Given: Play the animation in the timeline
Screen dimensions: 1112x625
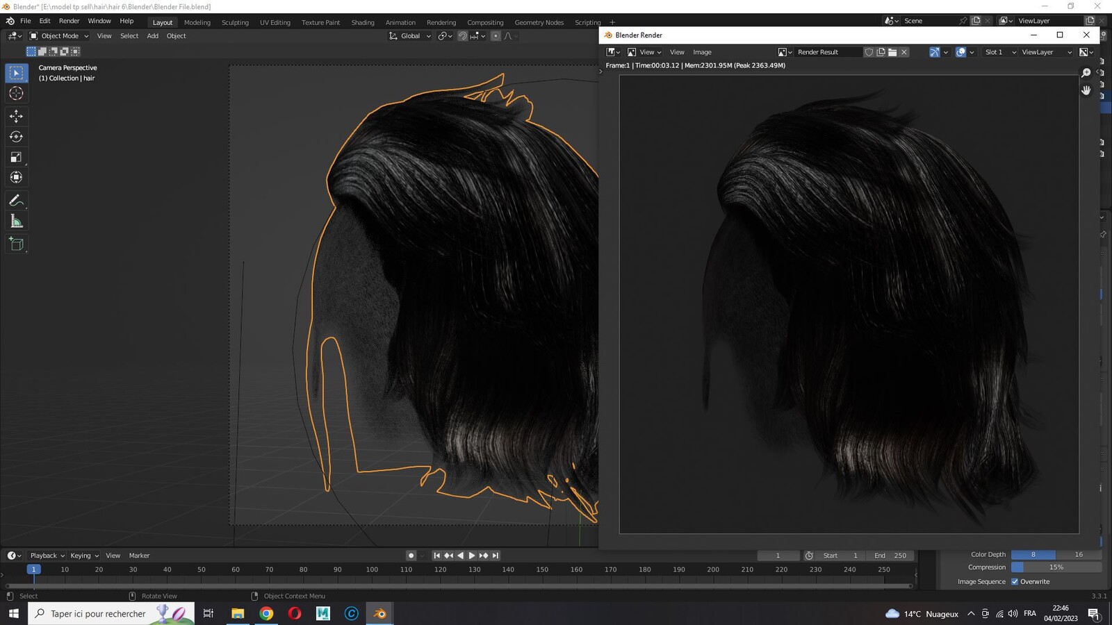Looking at the screenshot, I should 472,556.
